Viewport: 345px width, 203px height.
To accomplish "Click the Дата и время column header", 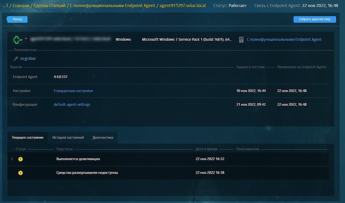I will pos(207,149).
